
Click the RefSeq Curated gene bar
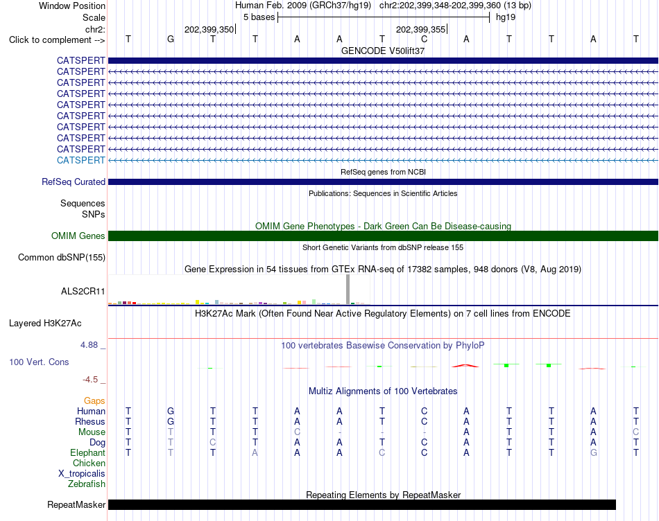[383, 182]
